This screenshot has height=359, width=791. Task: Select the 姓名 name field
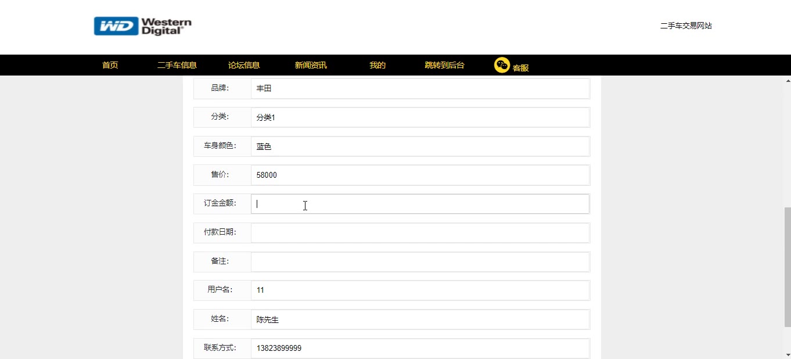[420, 319]
